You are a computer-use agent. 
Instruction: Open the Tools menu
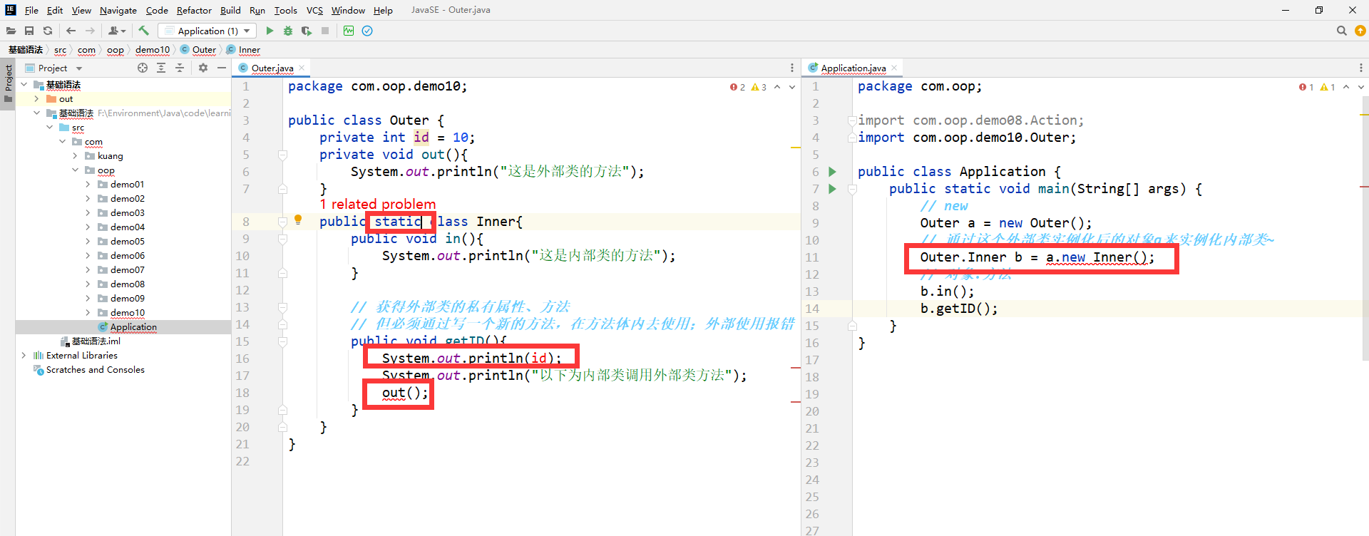pyautogui.click(x=285, y=10)
